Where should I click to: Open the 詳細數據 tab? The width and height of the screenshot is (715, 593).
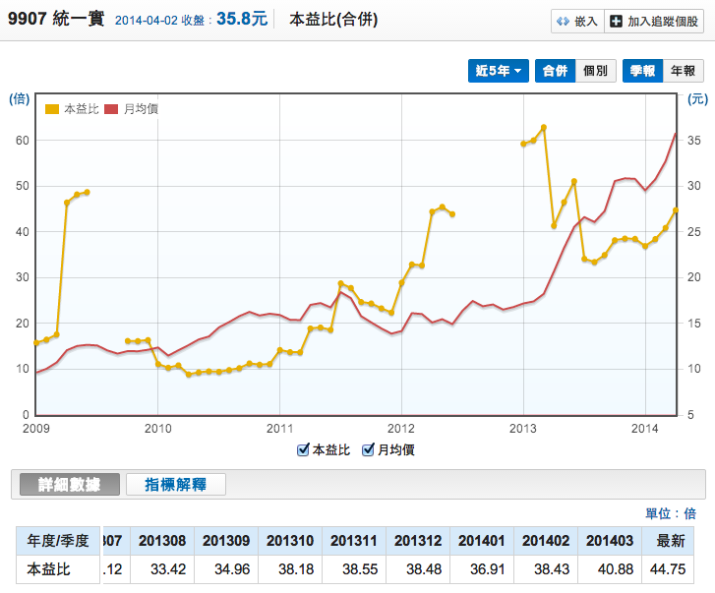(x=65, y=485)
